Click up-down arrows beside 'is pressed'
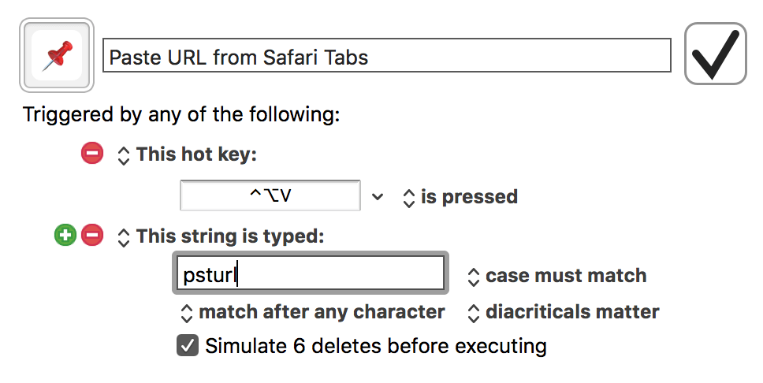 (x=408, y=197)
